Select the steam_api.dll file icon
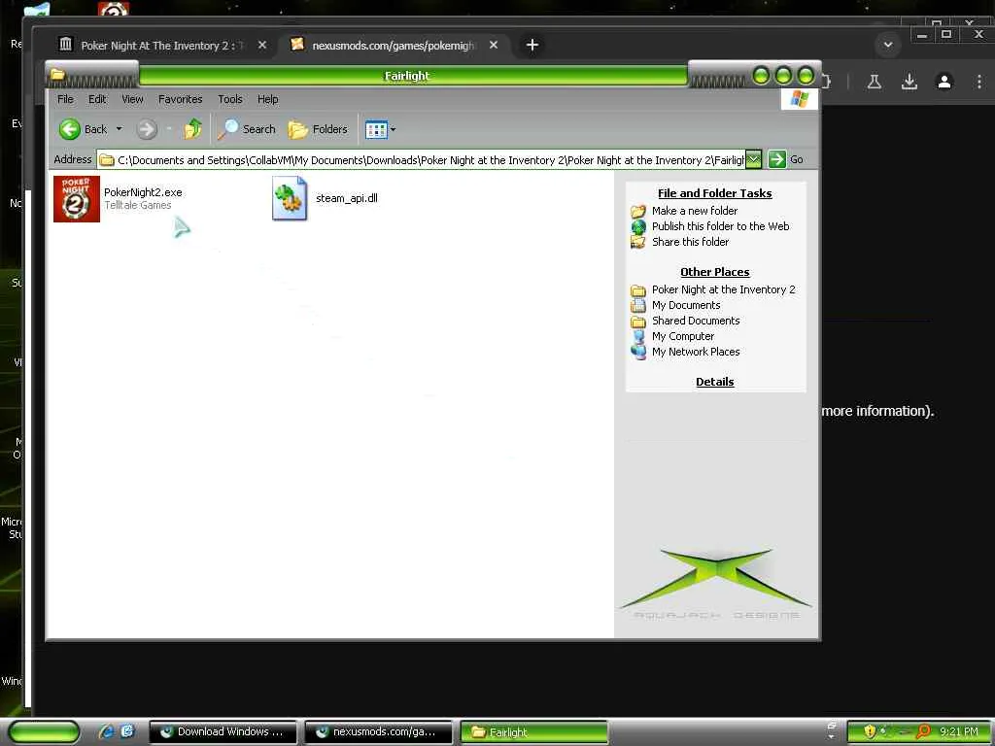 (x=290, y=198)
